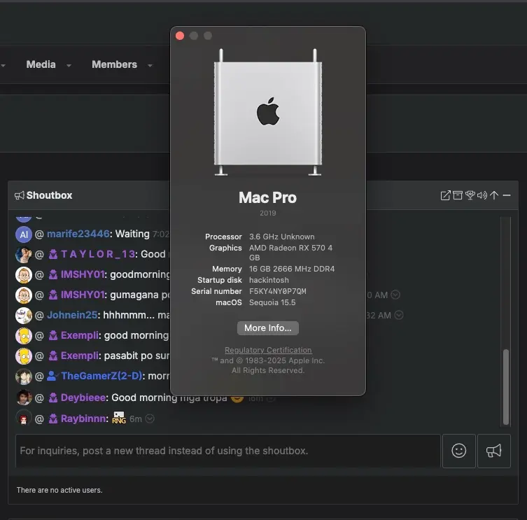Open marife23446's profile name
The image size is (527, 520).
78,234
